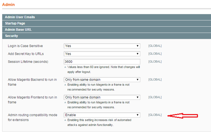Screen dimensions: 211x133
Task: Expand the Admin Base URL section
Action: (107, 29)
